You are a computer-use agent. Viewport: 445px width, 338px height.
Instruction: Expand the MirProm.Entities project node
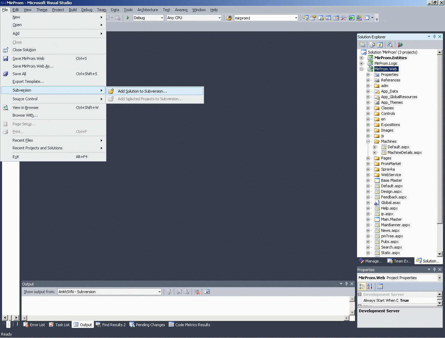pos(362,58)
